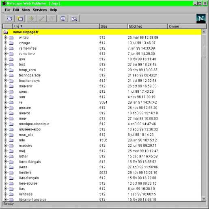Click the folder icon beside lothar
The image size is (209, 209).
pyautogui.click(x=11, y=157)
